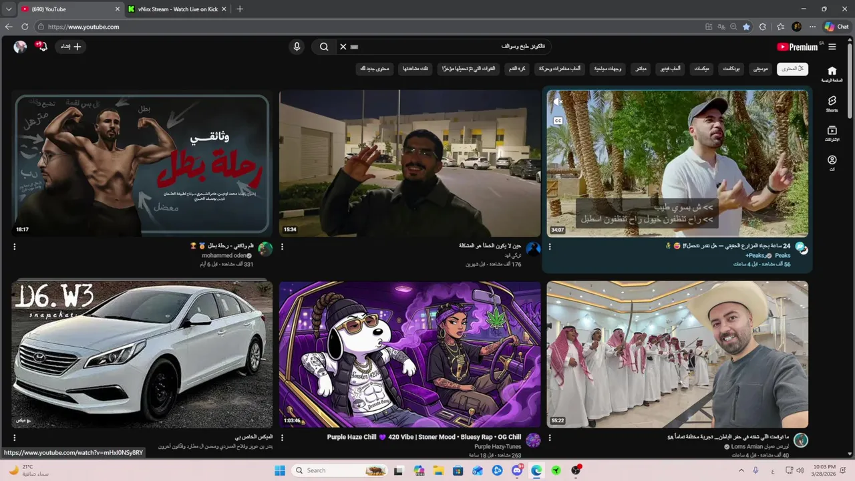The image size is (855, 481).
Task: Select the 'بودكاست' filter chip
Action: [731, 69]
